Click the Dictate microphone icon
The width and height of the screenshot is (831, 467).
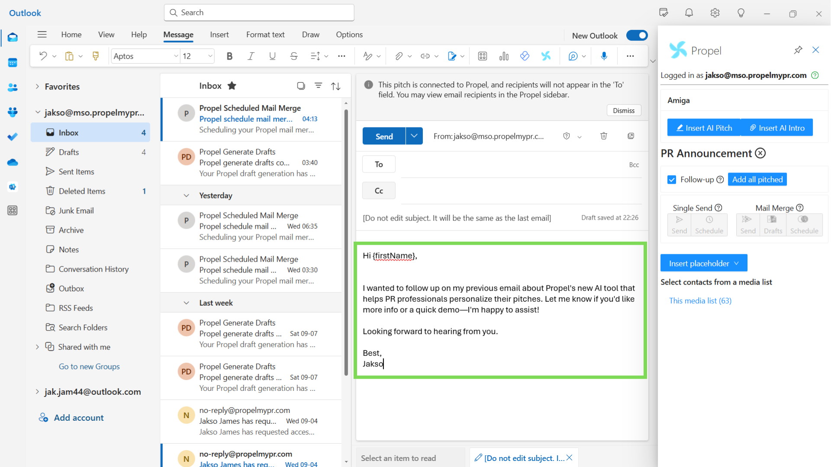[604, 56]
